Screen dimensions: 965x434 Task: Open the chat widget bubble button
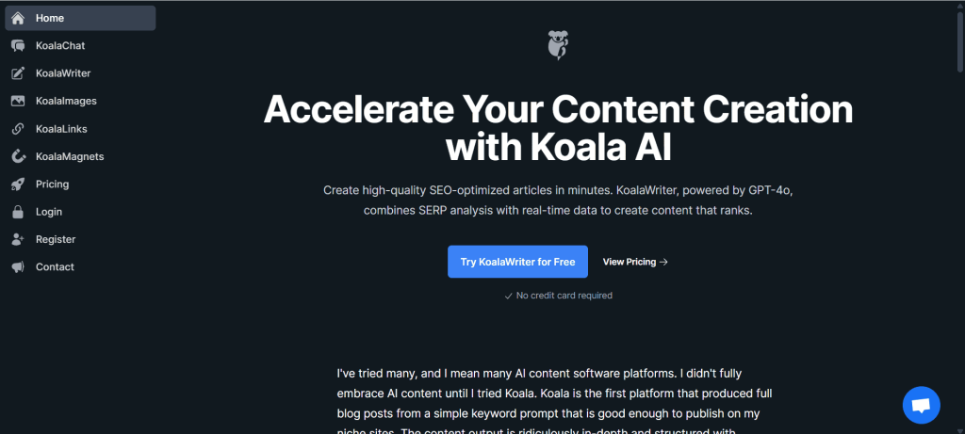pyautogui.click(x=922, y=405)
